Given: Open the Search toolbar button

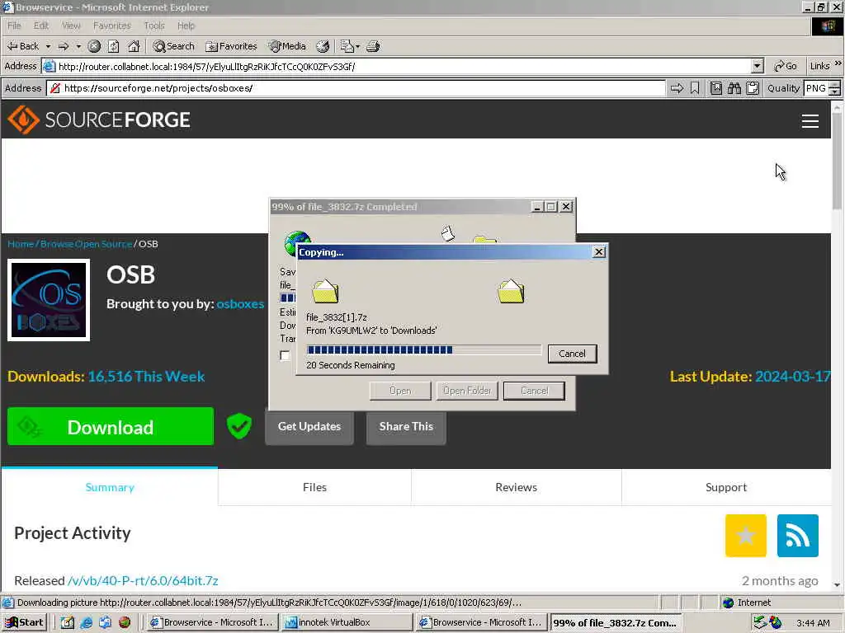Looking at the screenshot, I should click(x=173, y=46).
